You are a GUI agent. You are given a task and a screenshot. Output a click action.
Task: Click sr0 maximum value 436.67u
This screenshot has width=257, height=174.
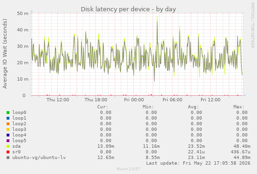[x=241, y=152]
